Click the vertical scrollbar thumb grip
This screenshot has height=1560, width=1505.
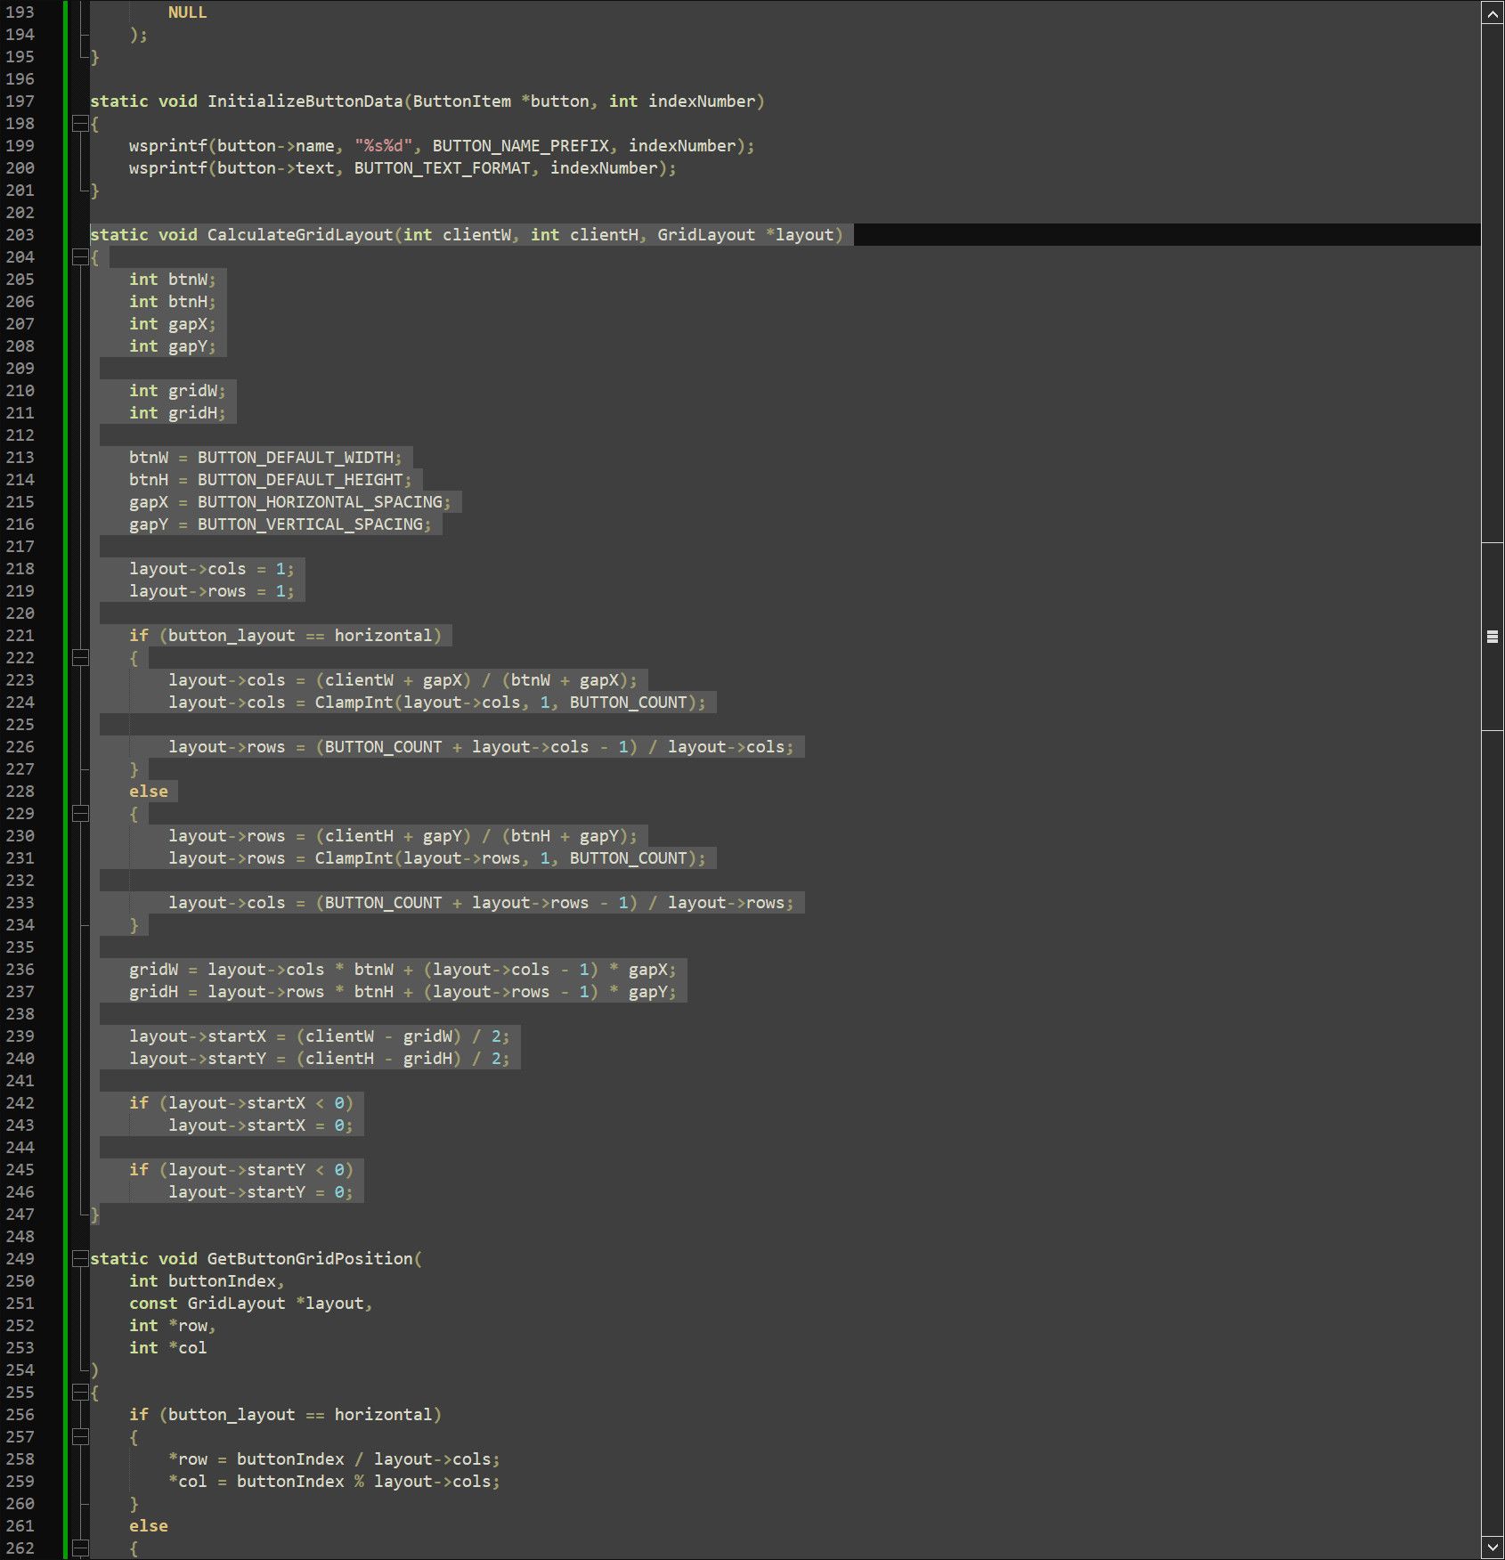pyautogui.click(x=1493, y=637)
